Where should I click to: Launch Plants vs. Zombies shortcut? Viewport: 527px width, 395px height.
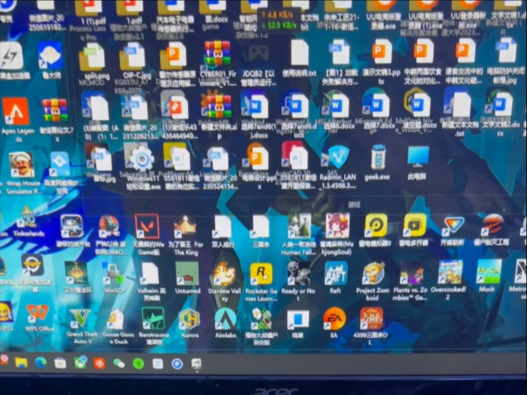coord(411,272)
